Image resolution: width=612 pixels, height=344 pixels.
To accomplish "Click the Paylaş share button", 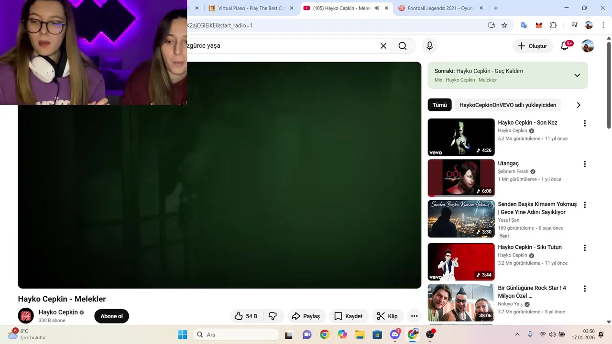I will pyautogui.click(x=306, y=316).
